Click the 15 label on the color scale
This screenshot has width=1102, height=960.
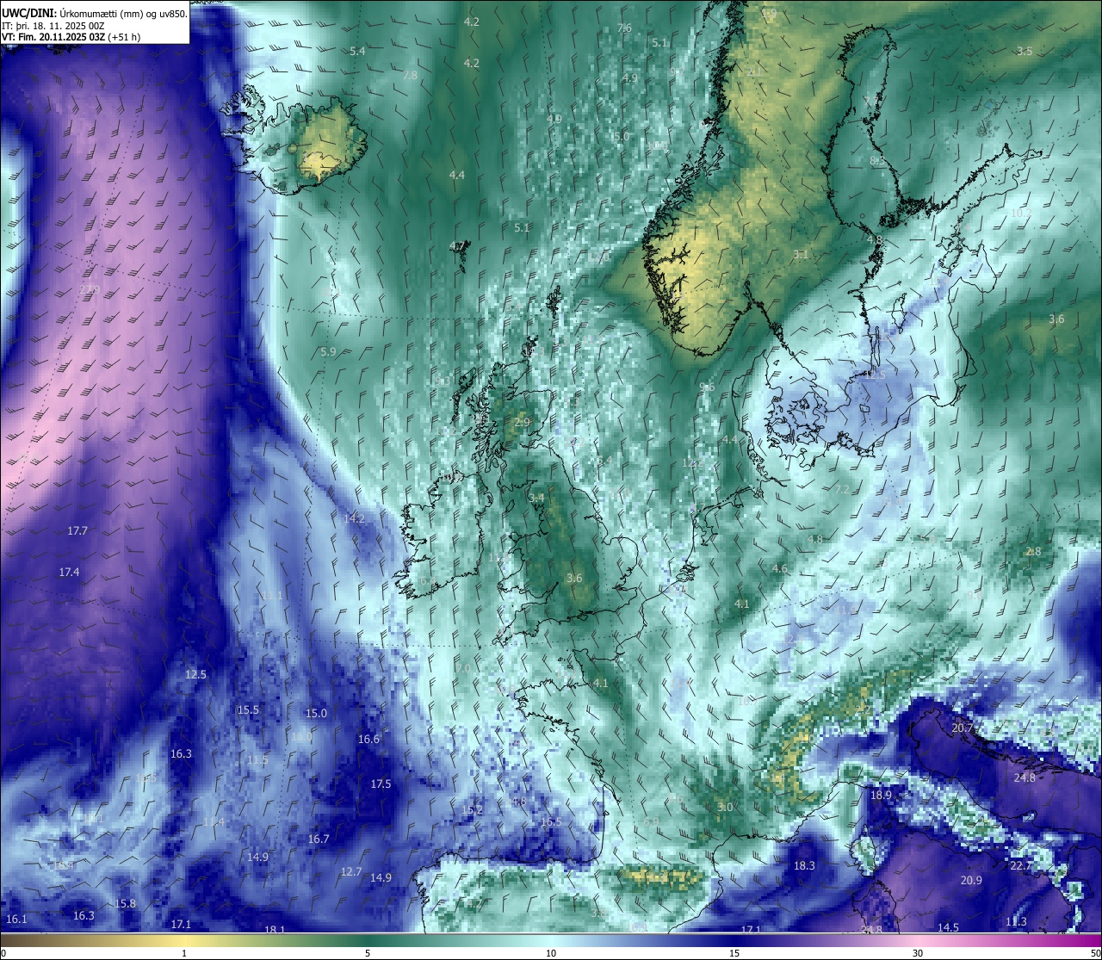734,953
